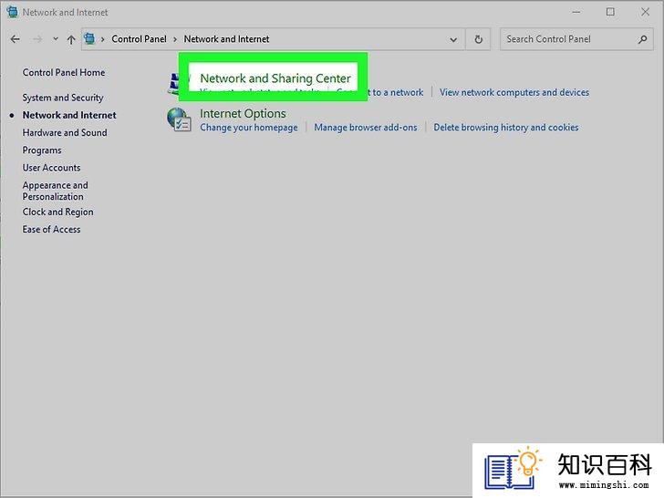Image resolution: width=664 pixels, height=498 pixels.
Task: Close the Network and Internet window
Action: pos(645,12)
